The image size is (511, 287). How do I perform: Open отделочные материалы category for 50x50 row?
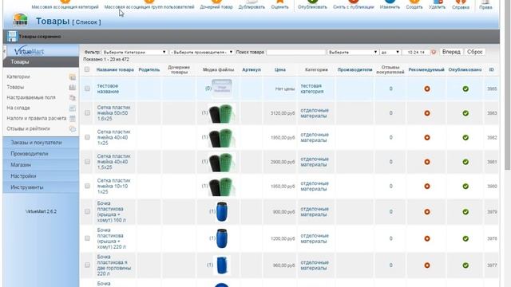click(315, 113)
